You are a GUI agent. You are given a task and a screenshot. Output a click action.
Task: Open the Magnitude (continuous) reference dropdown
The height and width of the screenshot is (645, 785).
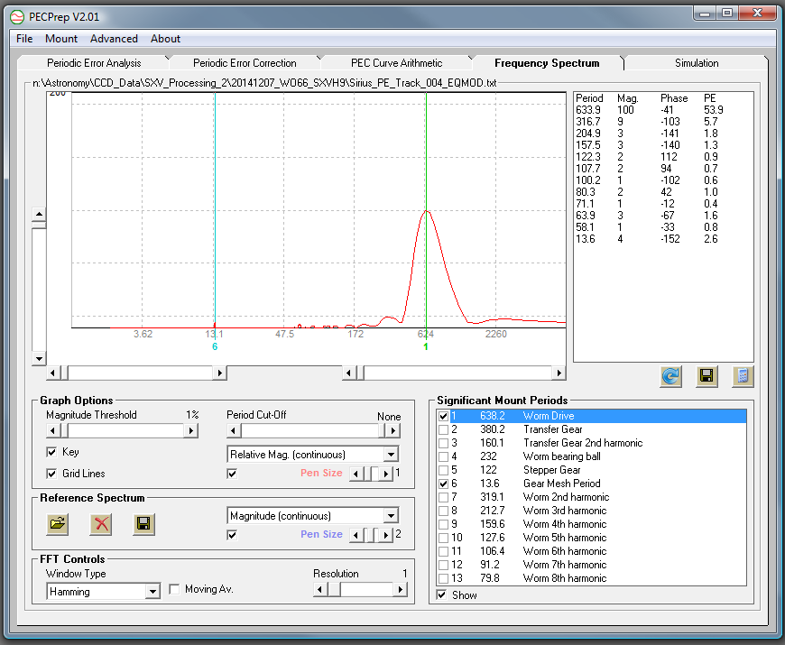390,516
